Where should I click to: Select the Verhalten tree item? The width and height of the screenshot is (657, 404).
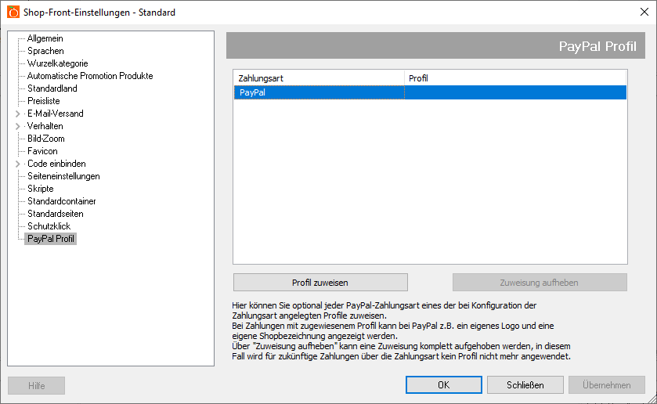tap(45, 126)
